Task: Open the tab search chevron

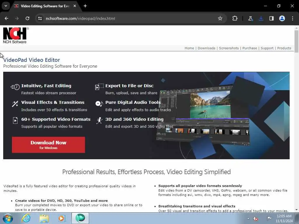Action: tap(6, 6)
